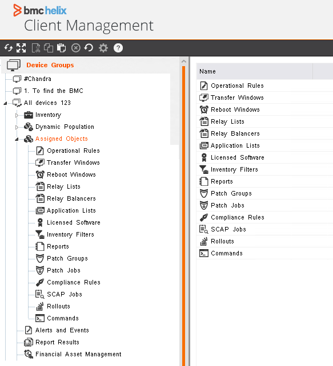Open help with the question mark icon

118,48
